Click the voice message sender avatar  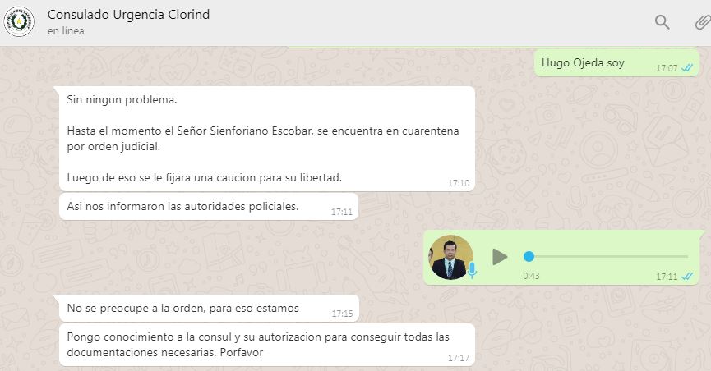pyautogui.click(x=450, y=257)
